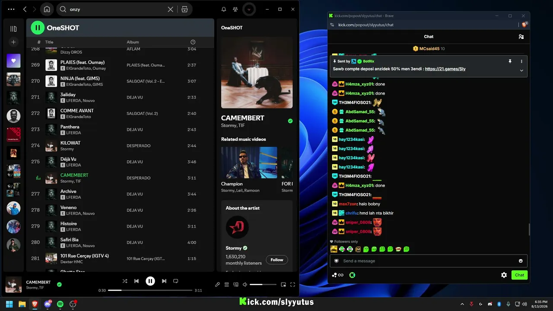Toggle the saved checkmark beside CAMEMBERT in Now Playing panel
The image size is (553, 311).
290,121
